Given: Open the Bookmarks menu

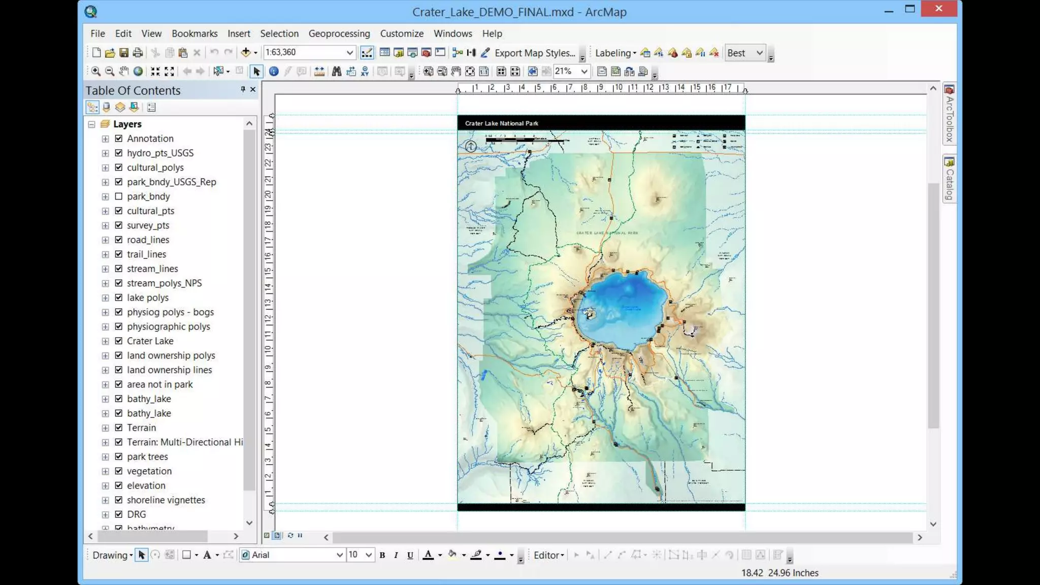Looking at the screenshot, I should (194, 34).
